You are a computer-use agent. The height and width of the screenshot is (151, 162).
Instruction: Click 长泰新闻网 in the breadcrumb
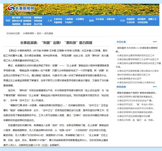pyautogui.click(x=29, y=33)
